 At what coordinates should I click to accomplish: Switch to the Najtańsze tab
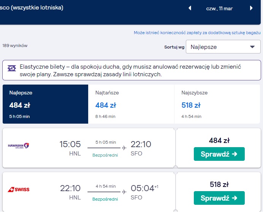(x=131, y=104)
